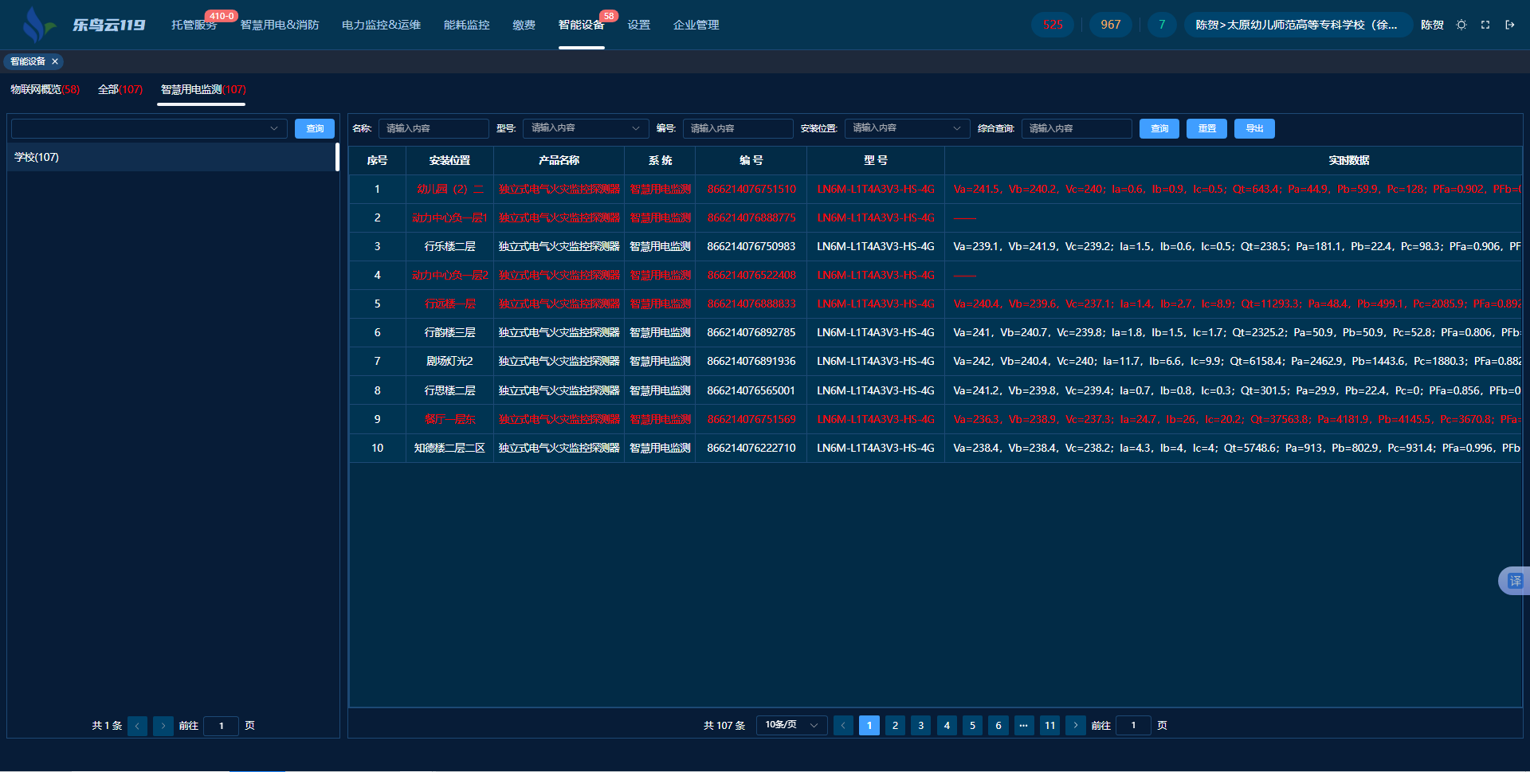Click the logout icon in the top bar
Viewport: 1530px width, 772px height.
coord(1509,25)
